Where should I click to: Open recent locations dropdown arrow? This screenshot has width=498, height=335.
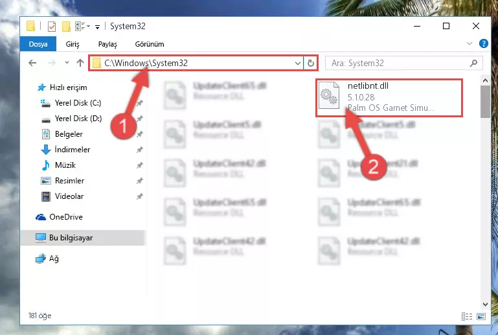click(x=67, y=63)
